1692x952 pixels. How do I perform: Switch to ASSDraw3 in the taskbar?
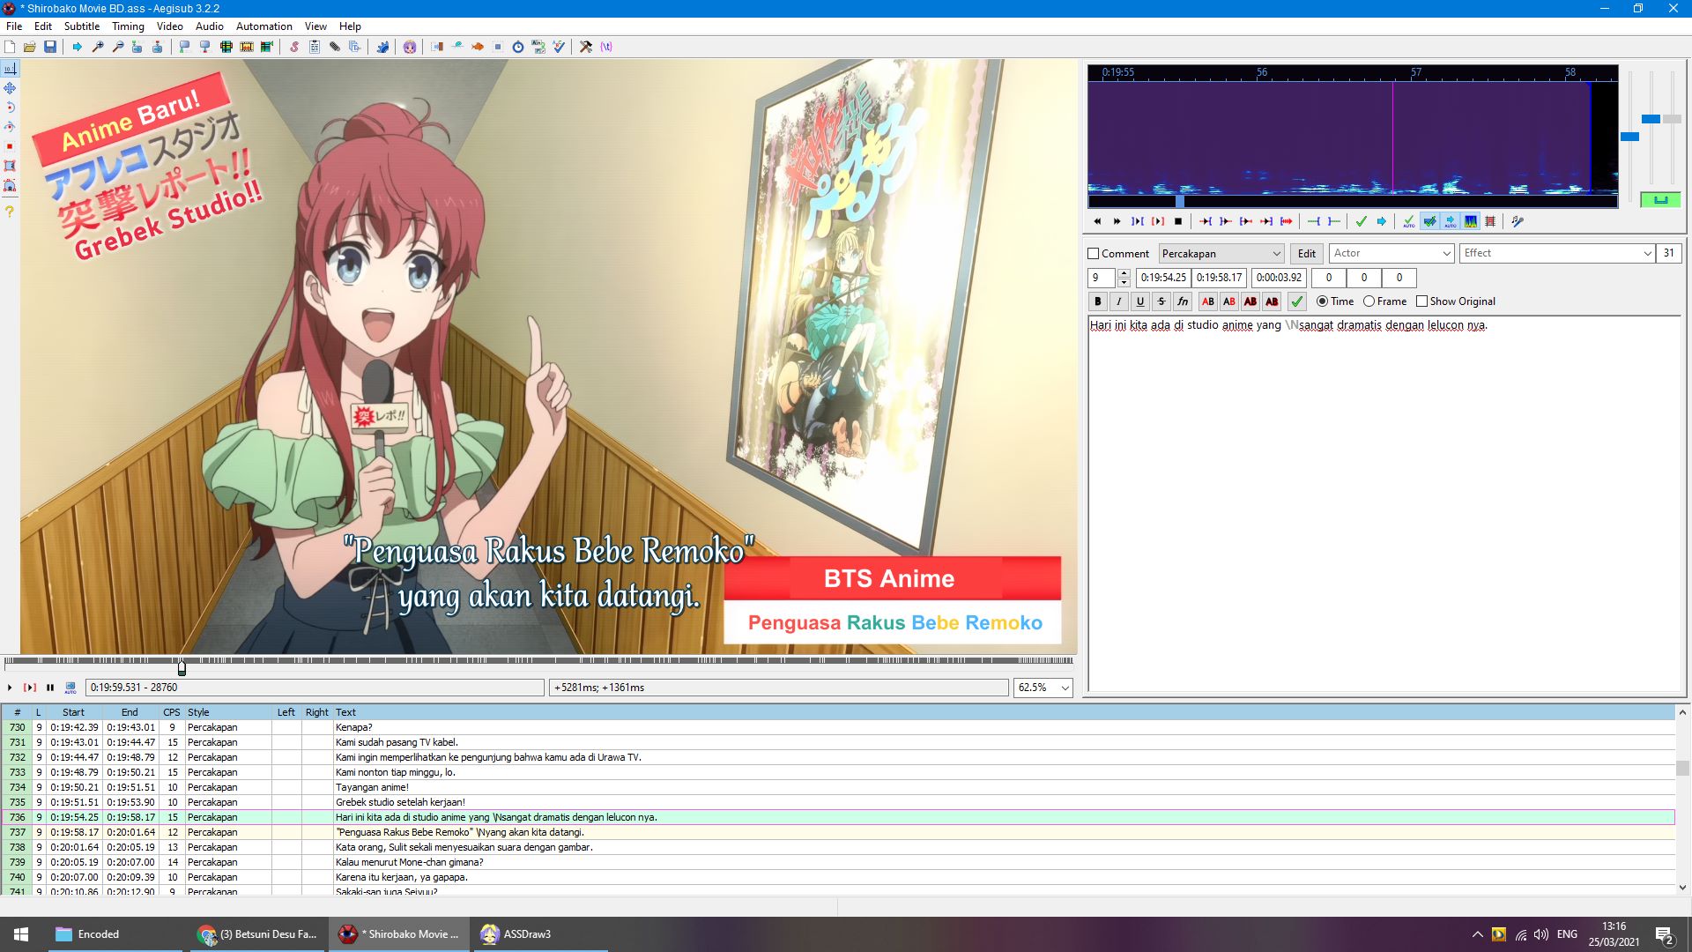tap(541, 934)
